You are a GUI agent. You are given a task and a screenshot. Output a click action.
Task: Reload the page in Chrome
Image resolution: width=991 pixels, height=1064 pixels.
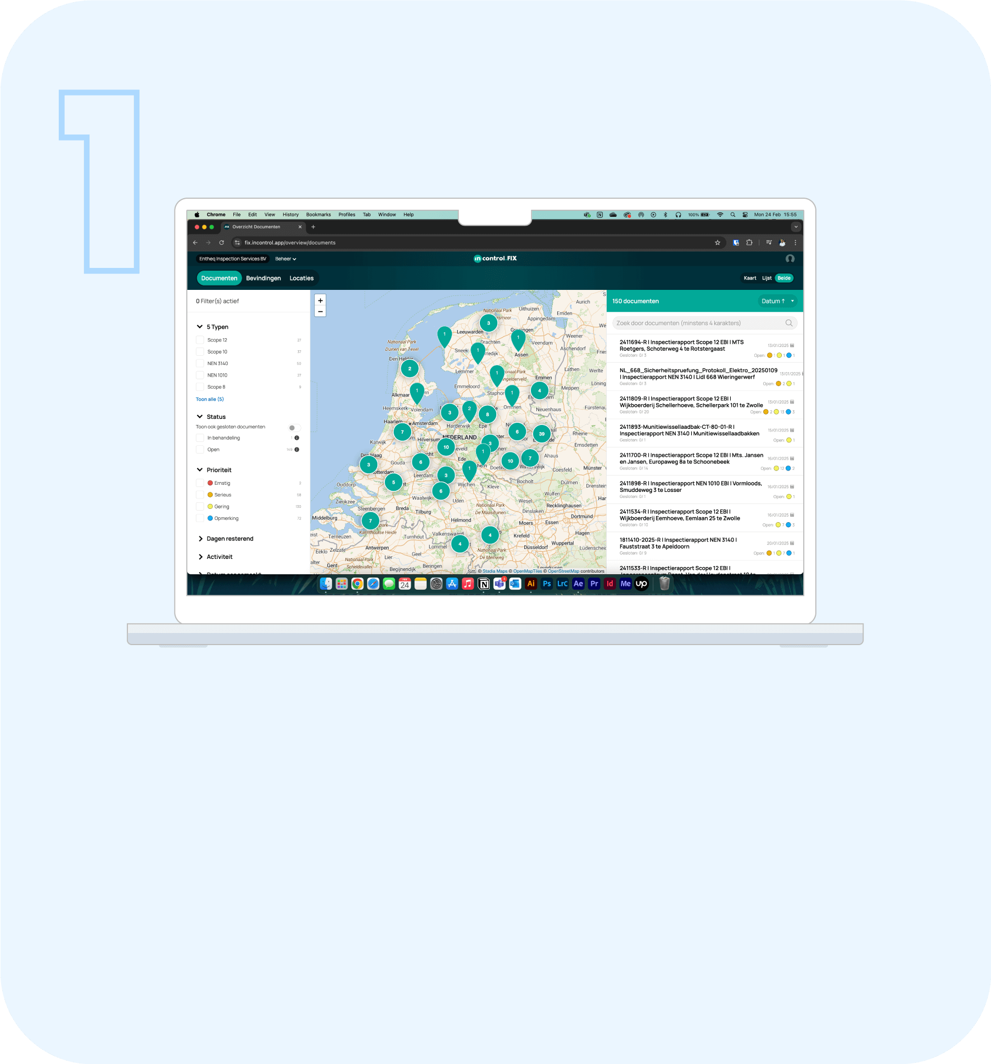(221, 243)
